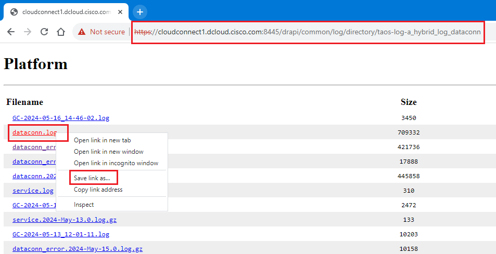This screenshot has width=496, height=254.
Task: Click the Platform heading
Action: pos(35,64)
